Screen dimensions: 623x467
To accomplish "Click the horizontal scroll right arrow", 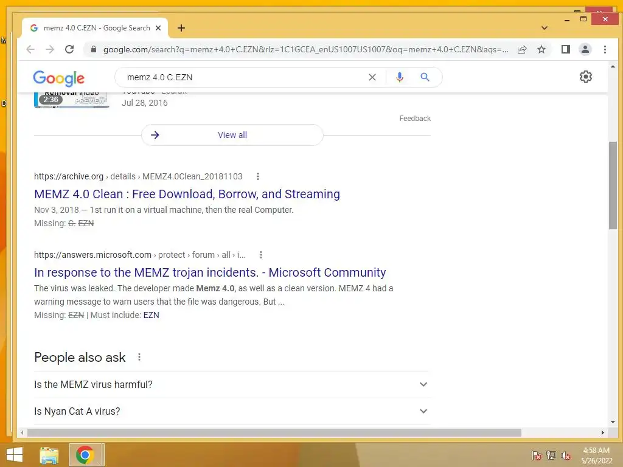I will (603, 432).
